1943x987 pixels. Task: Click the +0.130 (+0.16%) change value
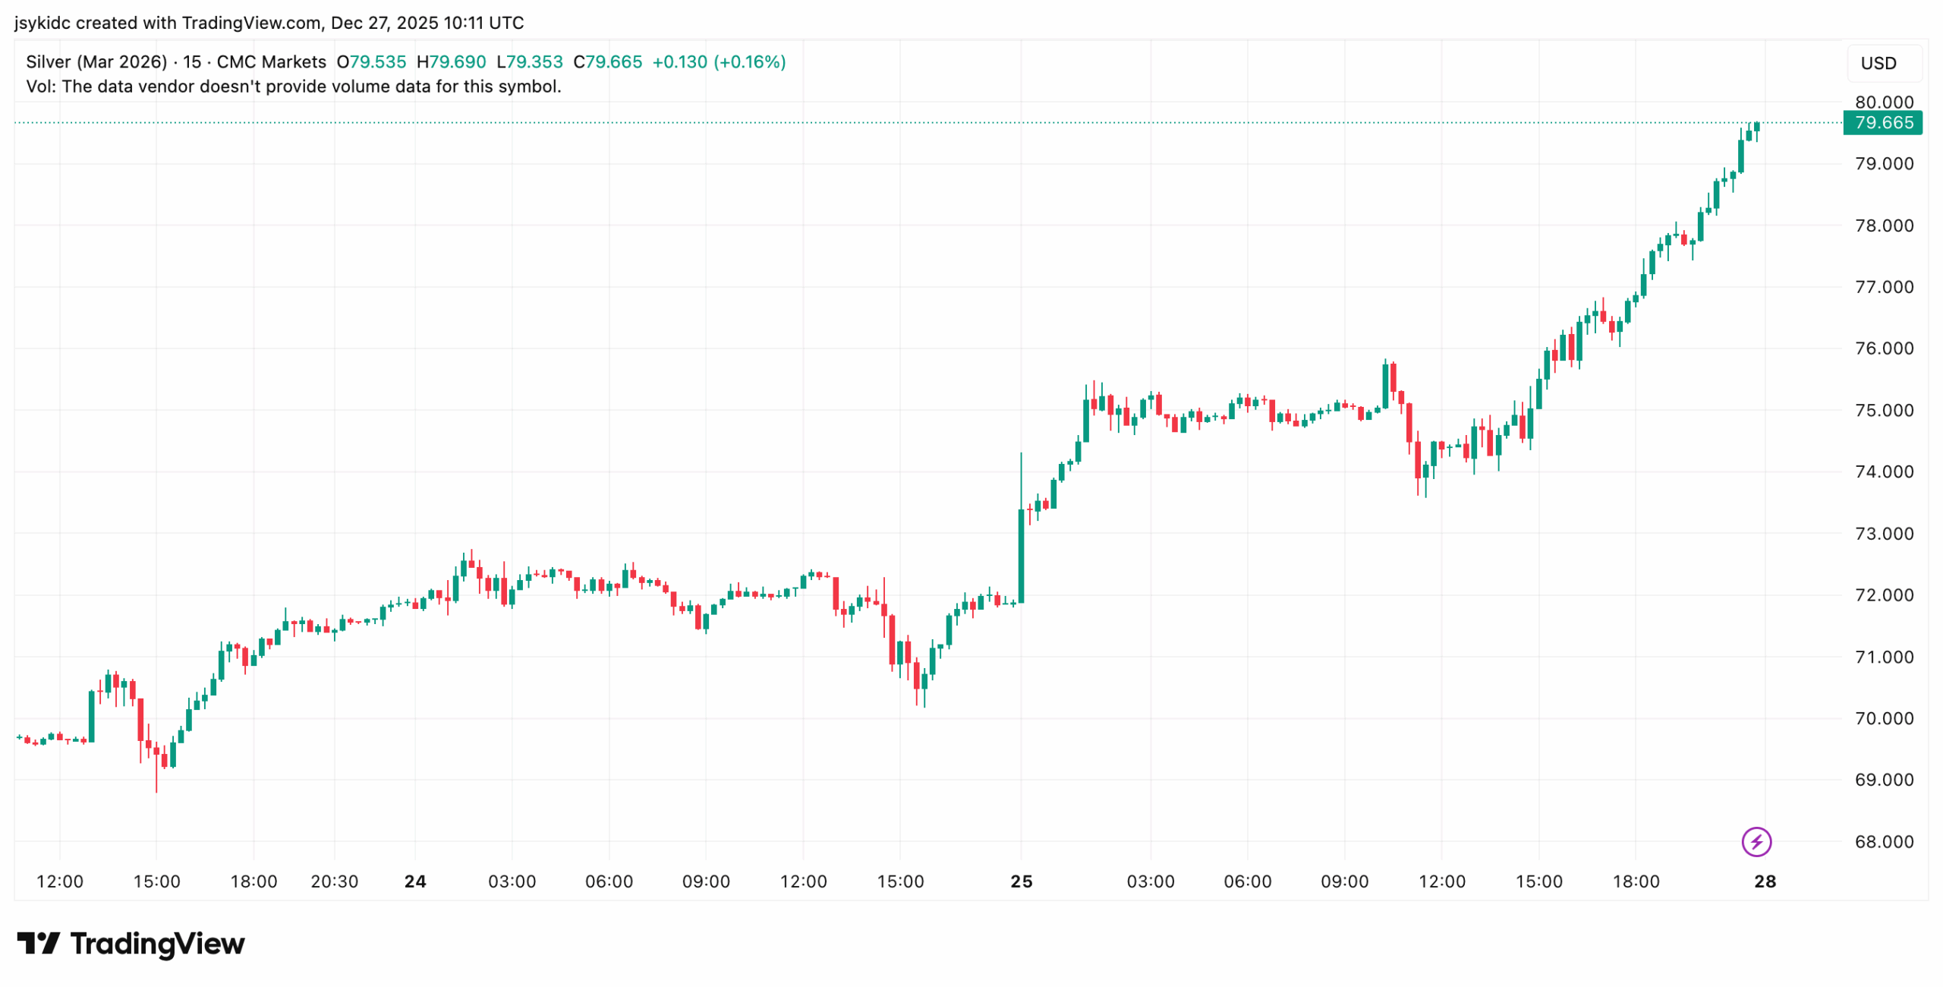click(x=719, y=61)
